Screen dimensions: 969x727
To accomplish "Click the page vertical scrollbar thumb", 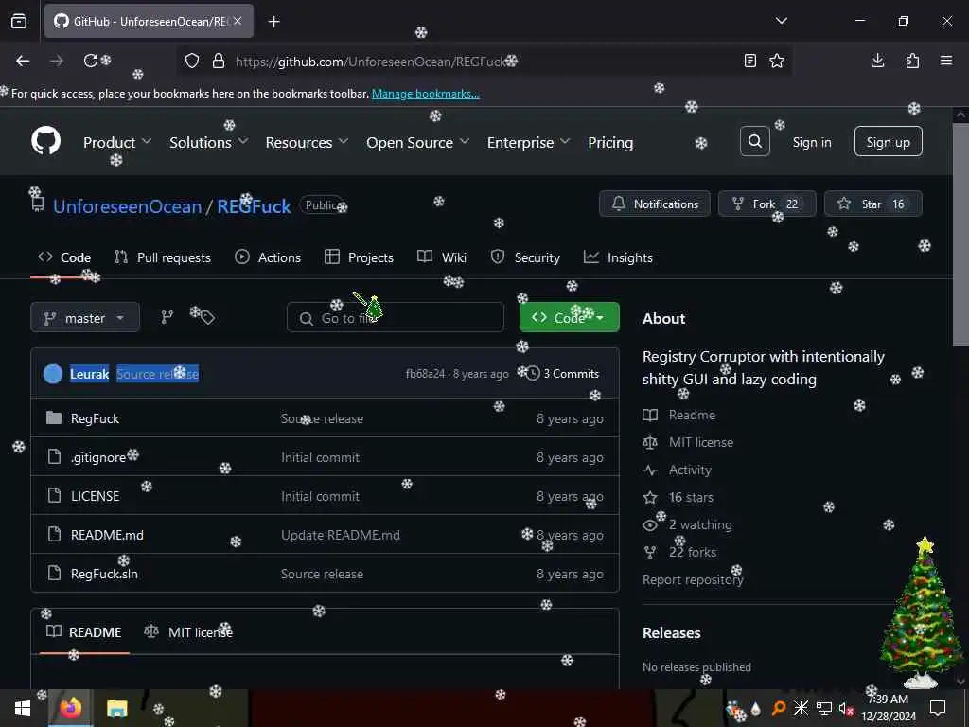I will click(x=961, y=235).
